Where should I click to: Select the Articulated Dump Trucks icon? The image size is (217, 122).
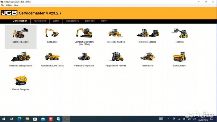[52, 56]
